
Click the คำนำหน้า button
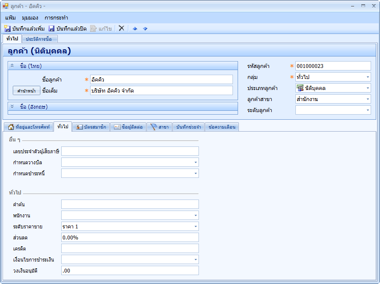(26, 91)
